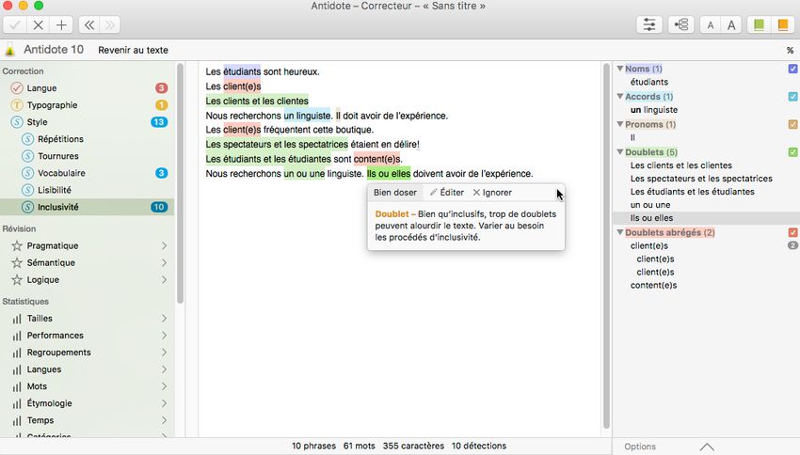Click the Tailles bar chart icon
The image size is (800, 455).
[x=17, y=319]
